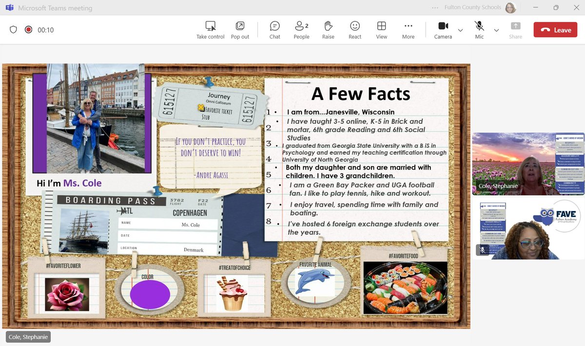Click the blue pushpin on the ticket stub
Image resolution: width=585 pixels, height=346 pixels.
(x=210, y=81)
